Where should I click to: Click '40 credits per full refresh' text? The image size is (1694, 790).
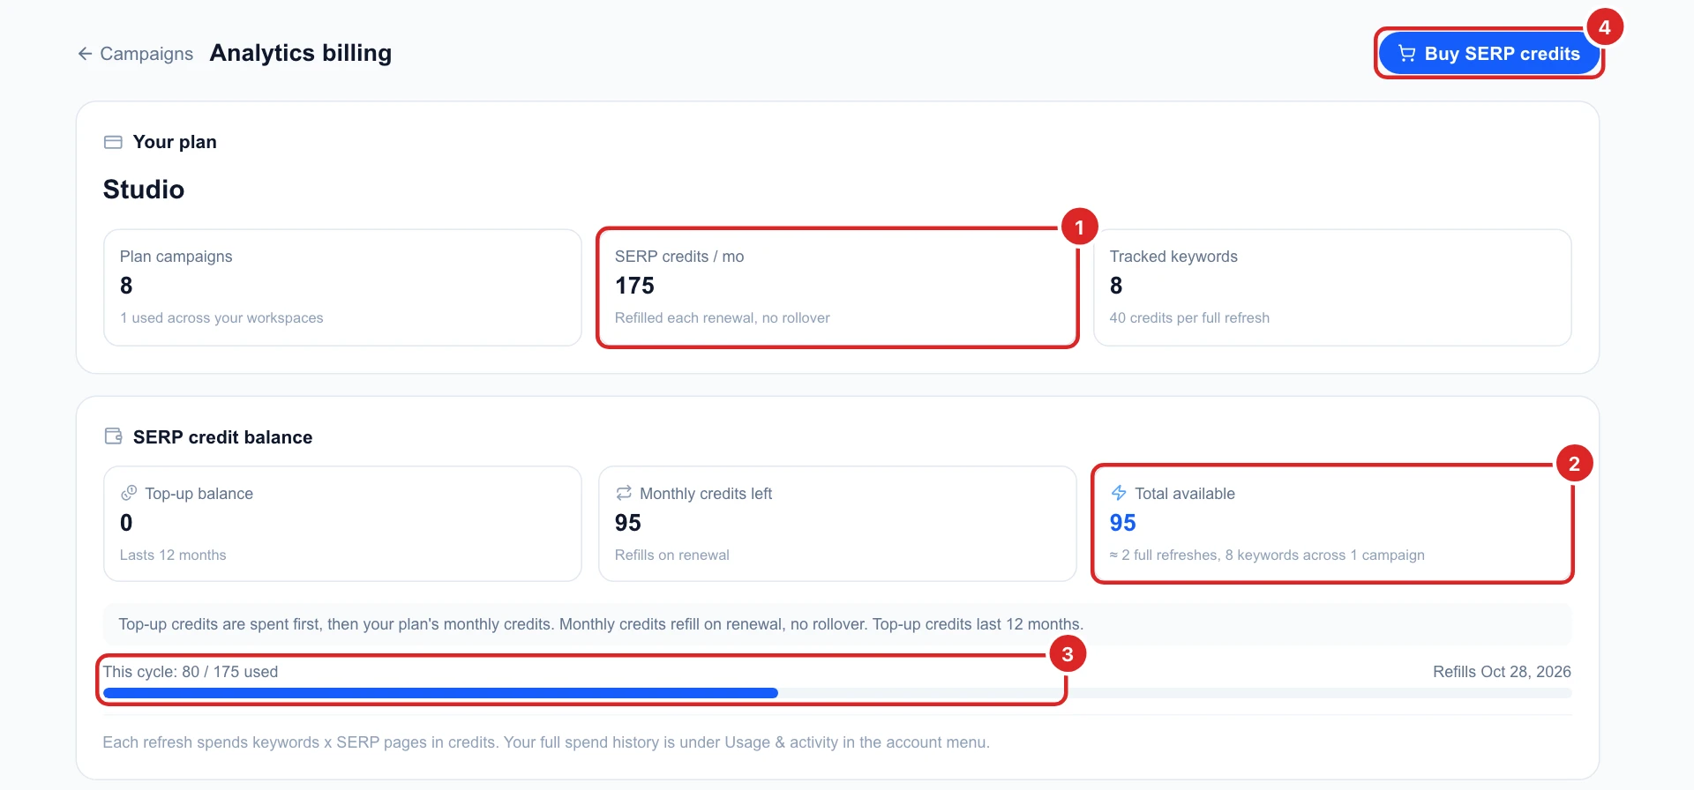point(1189,317)
